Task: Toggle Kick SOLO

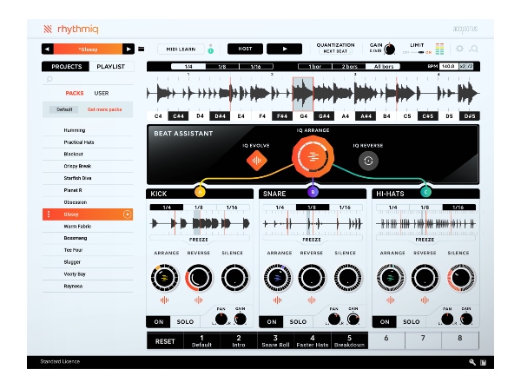Action: click(x=185, y=321)
